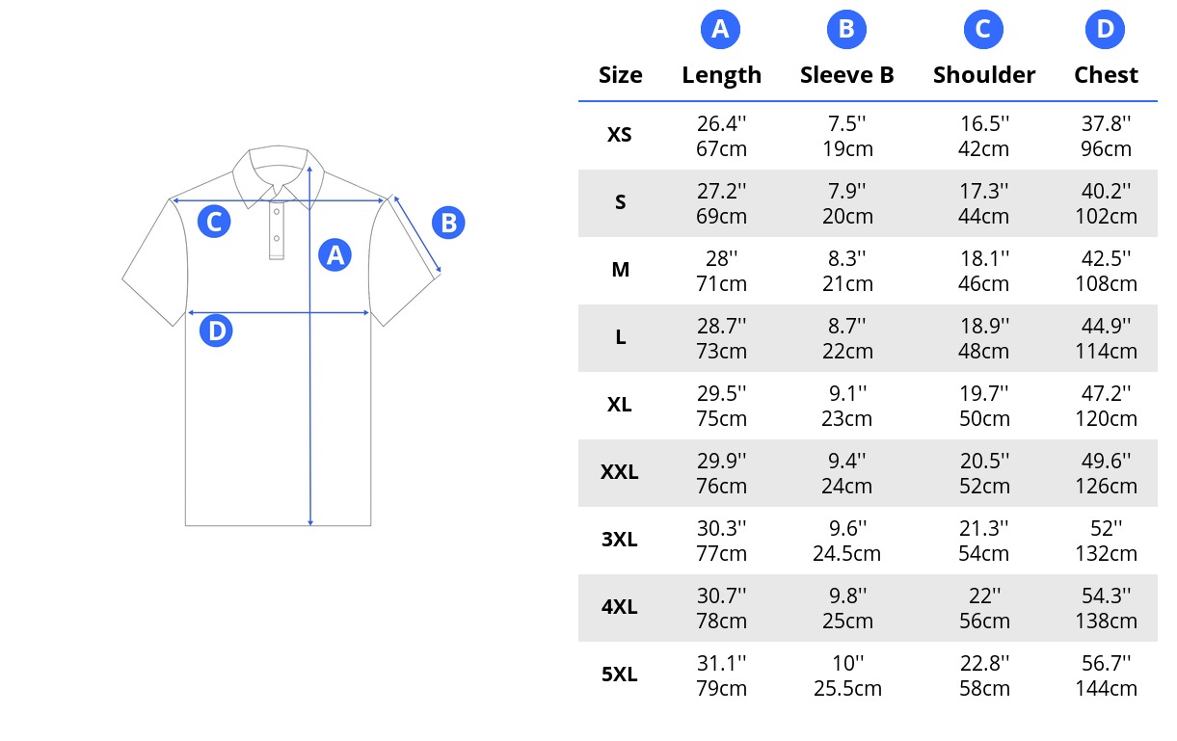Viewport: 1177px width, 741px height.
Task: Select the Length column header
Action: (721, 76)
